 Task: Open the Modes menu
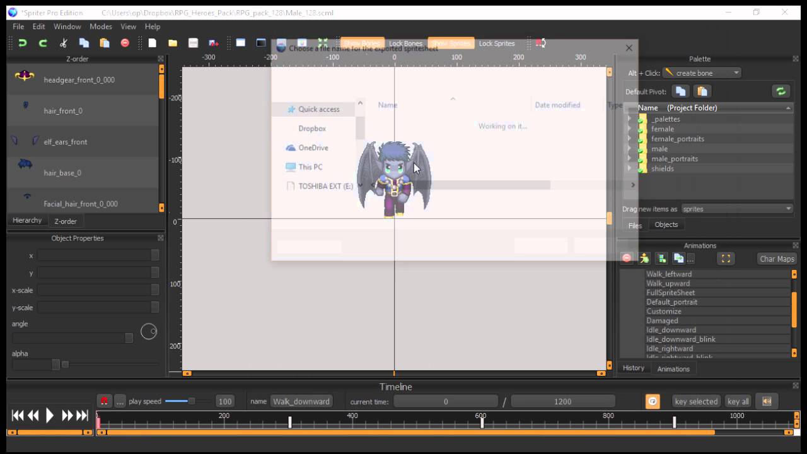tap(101, 26)
